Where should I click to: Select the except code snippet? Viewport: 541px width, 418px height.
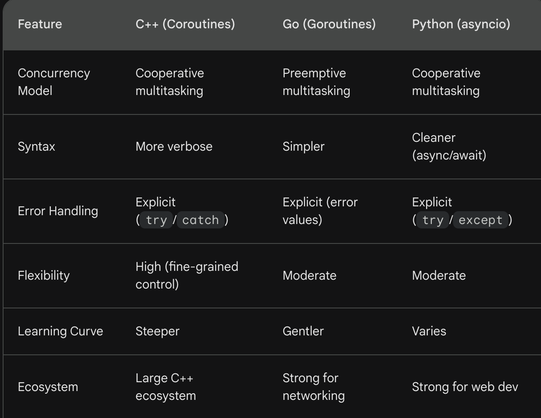(x=480, y=220)
